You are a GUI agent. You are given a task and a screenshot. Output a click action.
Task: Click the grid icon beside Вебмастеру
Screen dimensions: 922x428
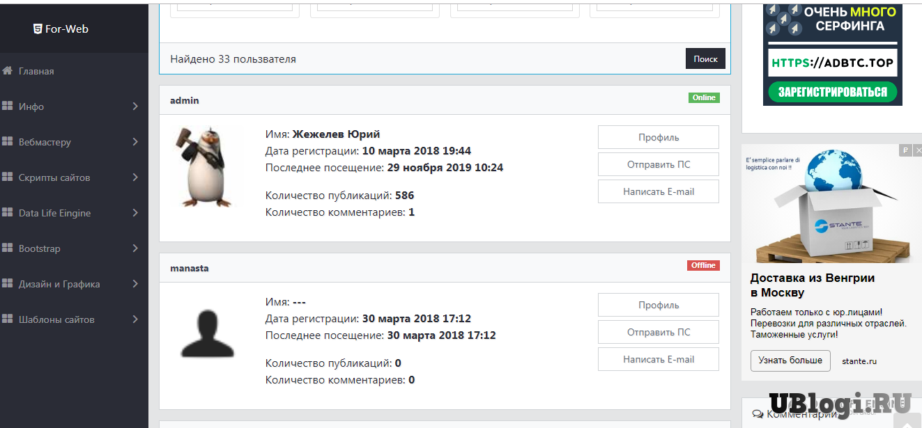click(8, 142)
